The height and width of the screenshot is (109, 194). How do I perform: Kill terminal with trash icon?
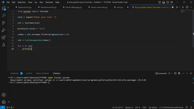coord(179,73)
